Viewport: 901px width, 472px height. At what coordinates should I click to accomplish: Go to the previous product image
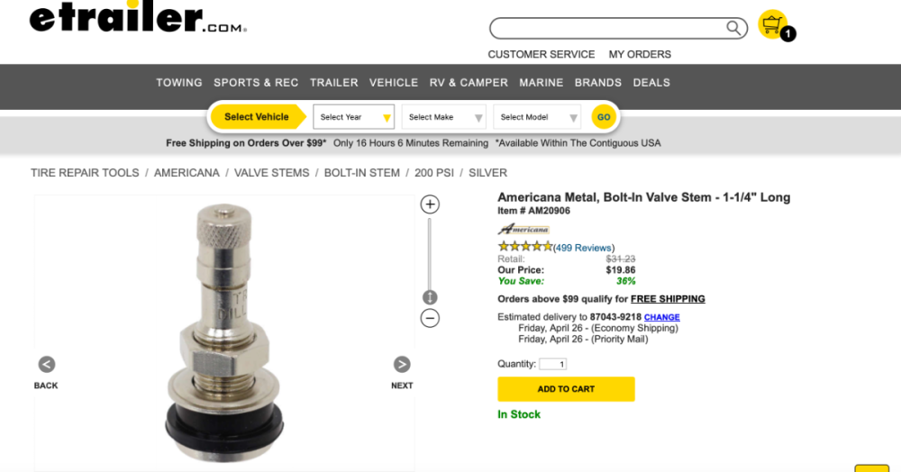(47, 365)
